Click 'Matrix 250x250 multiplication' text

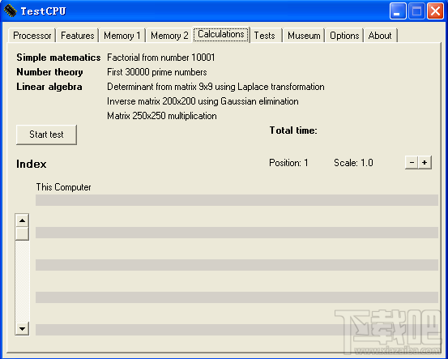(x=162, y=116)
